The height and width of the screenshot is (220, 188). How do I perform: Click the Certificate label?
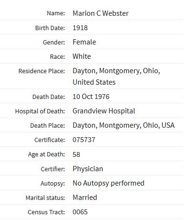pos(50,140)
